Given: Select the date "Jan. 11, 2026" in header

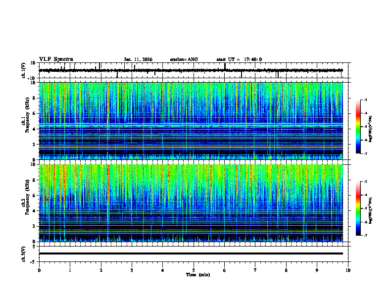Looking at the screenshot, I should (x=138, y=59).
